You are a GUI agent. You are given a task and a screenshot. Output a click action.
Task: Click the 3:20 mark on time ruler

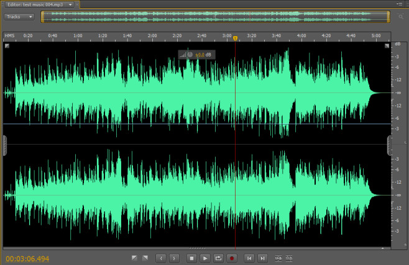[x=252, y=35]
